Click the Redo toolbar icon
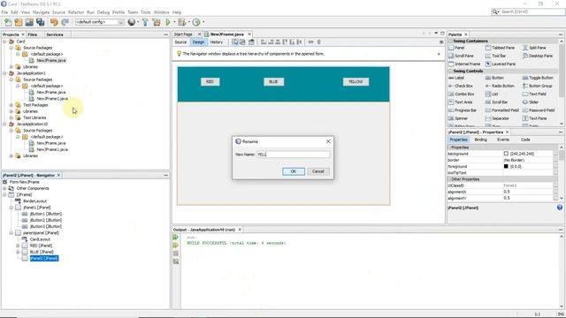566x318 pixels. (65, 22)
